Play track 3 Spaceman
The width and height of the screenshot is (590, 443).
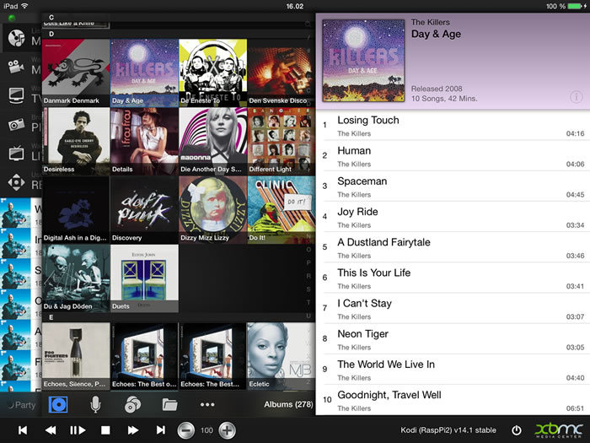coord(453,186)
